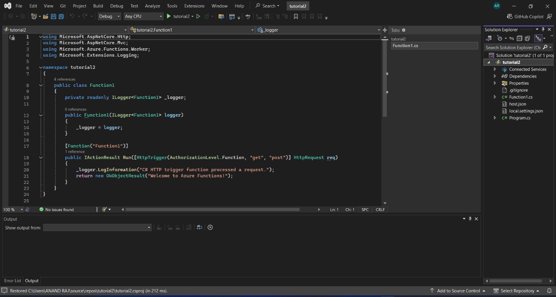This screenshot has height=297, width=556.
Task: Open the Git menu
Action: pyautogui.click(x=63, y=6)
